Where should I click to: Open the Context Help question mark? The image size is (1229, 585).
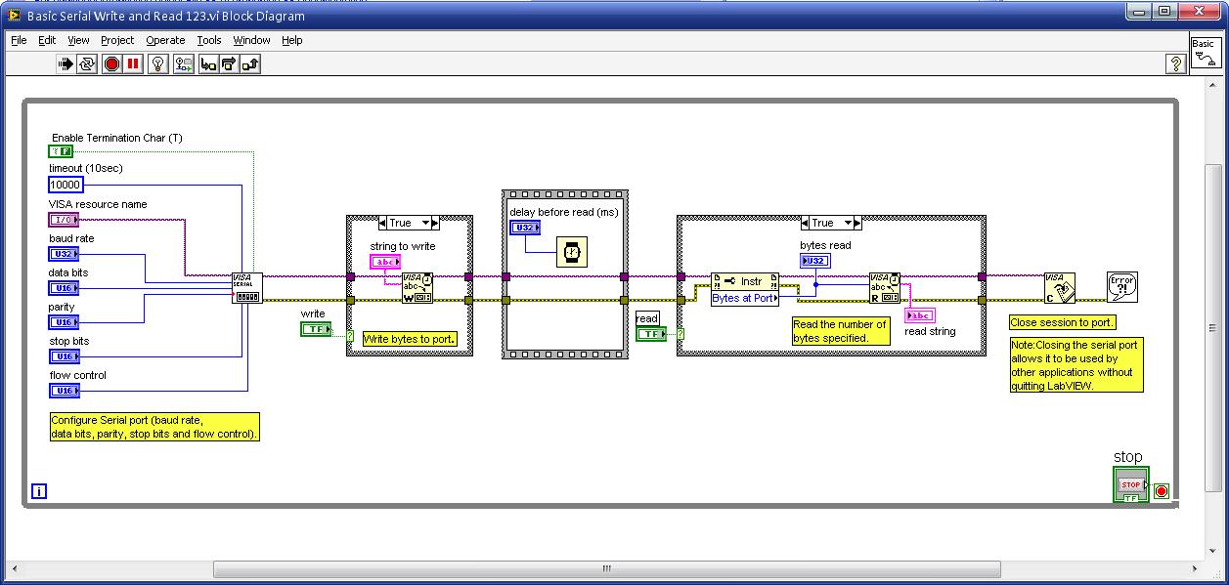coord(1176,64)
